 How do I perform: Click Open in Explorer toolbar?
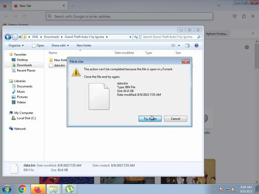tap(38, 45)
